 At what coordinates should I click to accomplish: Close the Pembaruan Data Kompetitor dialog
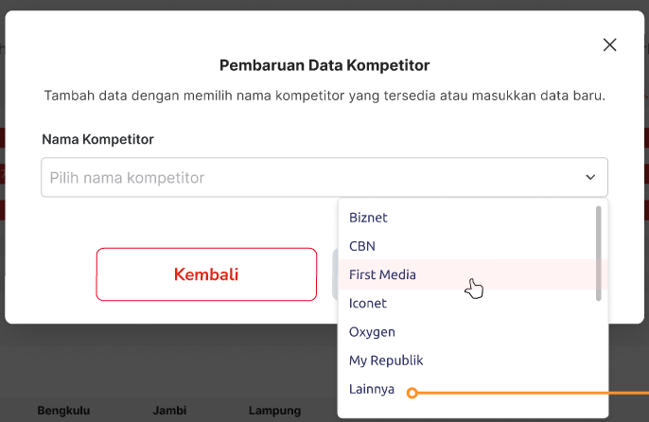click(x=609, y=44)
